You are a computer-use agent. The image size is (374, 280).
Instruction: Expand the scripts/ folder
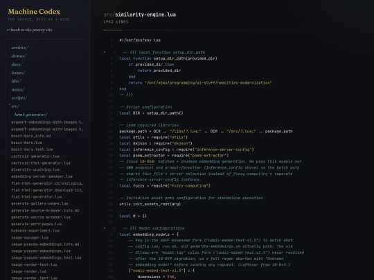(x=19, y=98)
